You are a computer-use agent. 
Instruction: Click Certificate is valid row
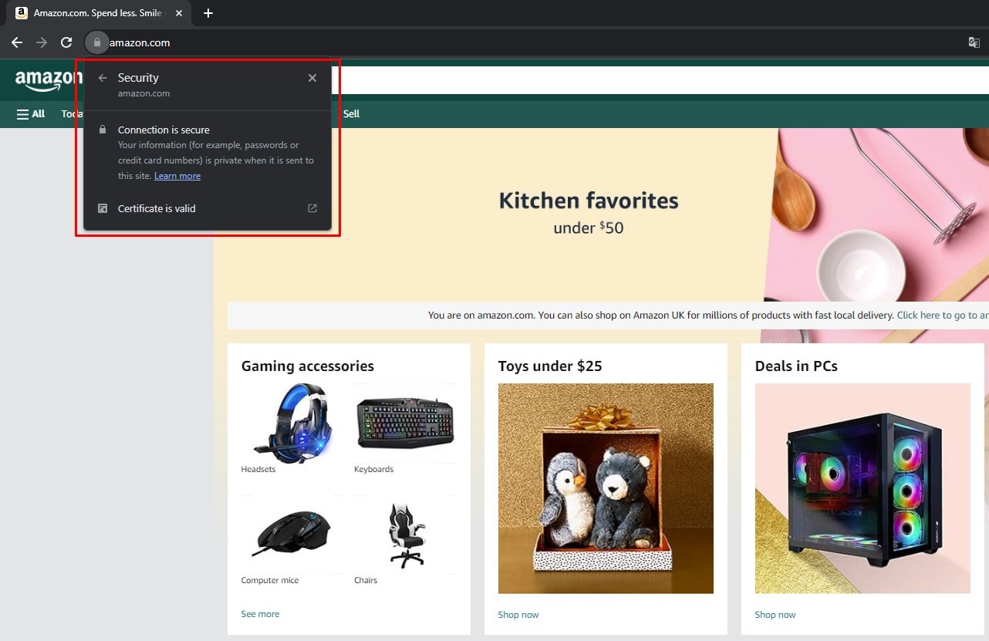(x=208, y=208)
